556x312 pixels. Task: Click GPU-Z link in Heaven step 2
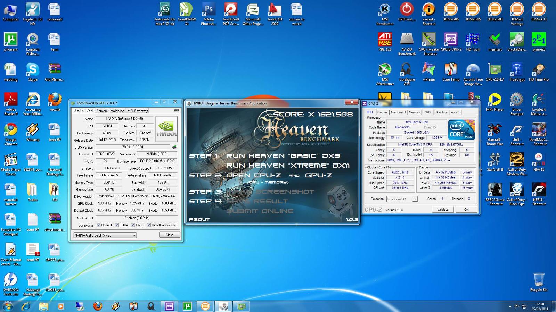(x=318, y=175)
